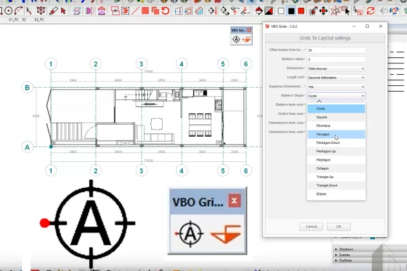Viewport: 407px width, 271px height.
Task: Click the stacked layers S-shaped icon
Action: (x=77, y=11)
